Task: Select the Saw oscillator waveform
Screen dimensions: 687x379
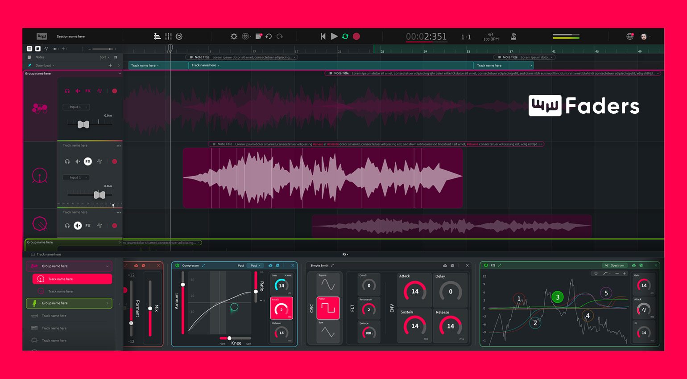Action: pos(328,332)
